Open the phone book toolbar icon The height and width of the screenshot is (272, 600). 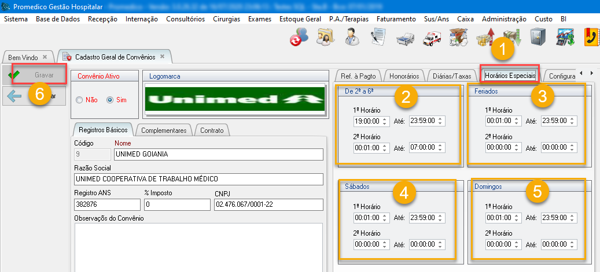(x=592, y=38)
